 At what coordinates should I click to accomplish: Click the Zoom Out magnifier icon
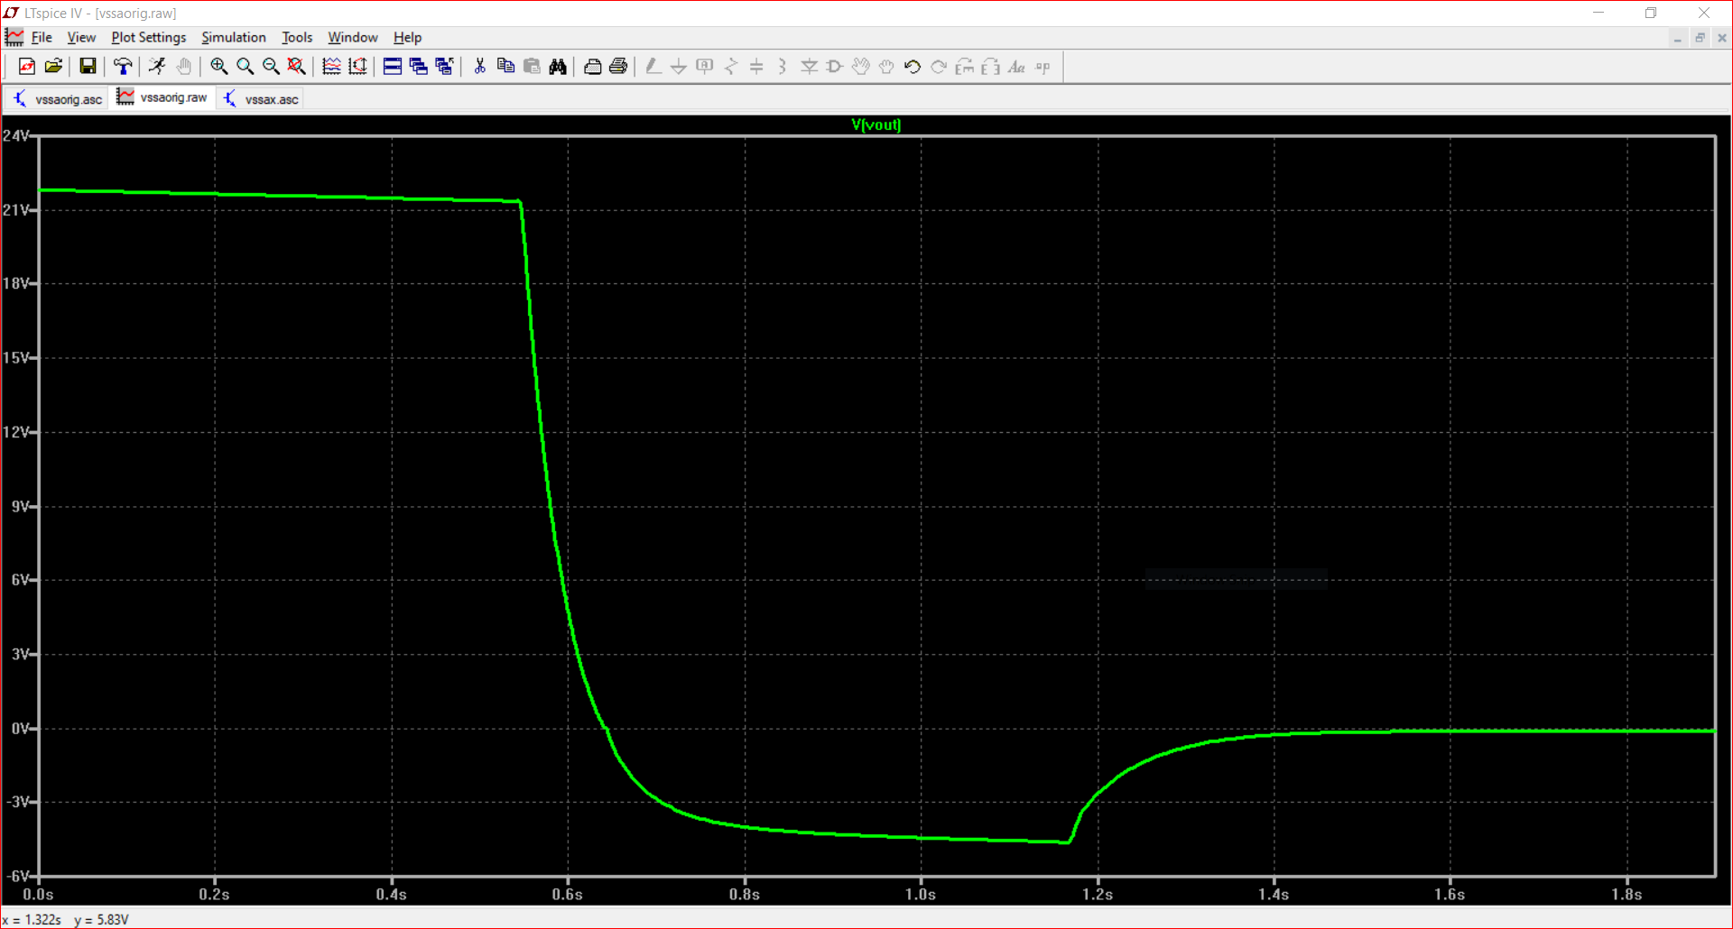coord(271,67)
